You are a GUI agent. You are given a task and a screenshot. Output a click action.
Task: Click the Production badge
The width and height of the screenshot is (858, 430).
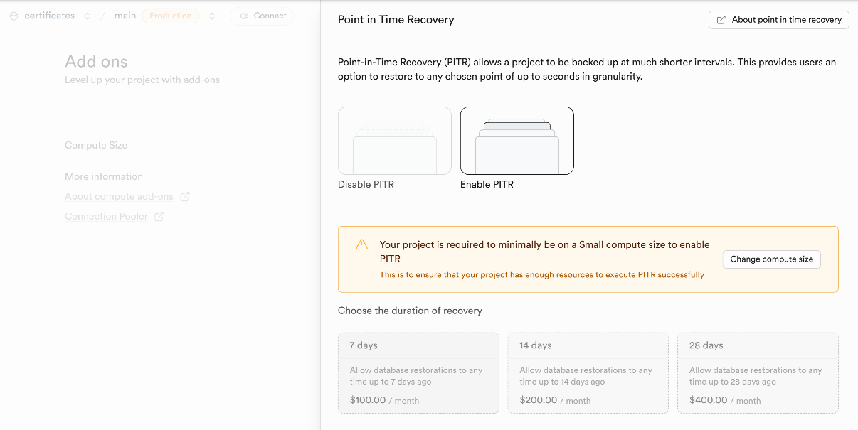click(170, 15)
